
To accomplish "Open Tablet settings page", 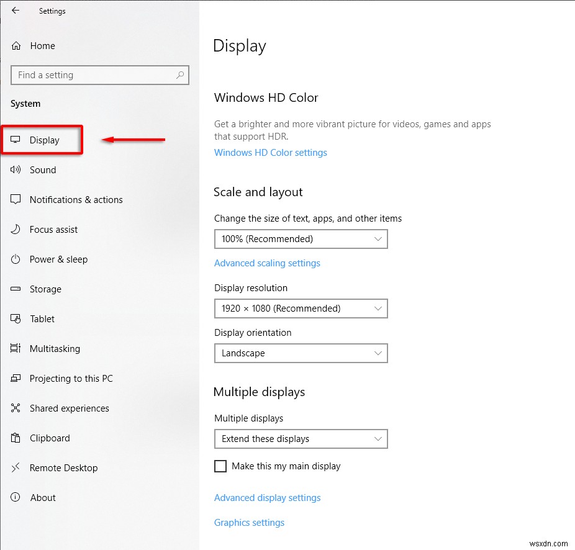I will 42,319.
